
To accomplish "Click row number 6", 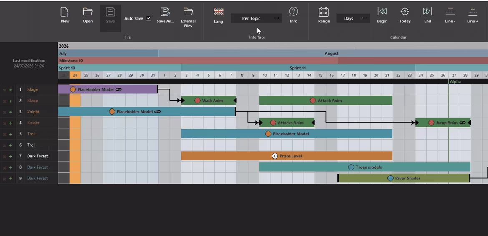I will pos(20,145).
